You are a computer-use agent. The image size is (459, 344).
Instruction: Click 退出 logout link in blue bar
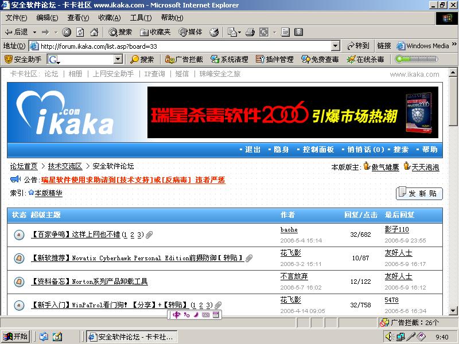coord(252,150)
